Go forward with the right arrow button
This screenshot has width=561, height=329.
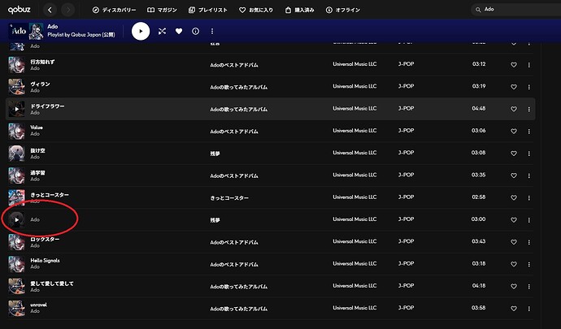click(x=68, y=10)
